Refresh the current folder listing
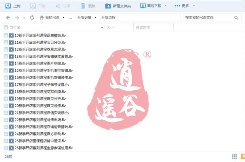The image size is (245, 162). (x=32, y=18)
